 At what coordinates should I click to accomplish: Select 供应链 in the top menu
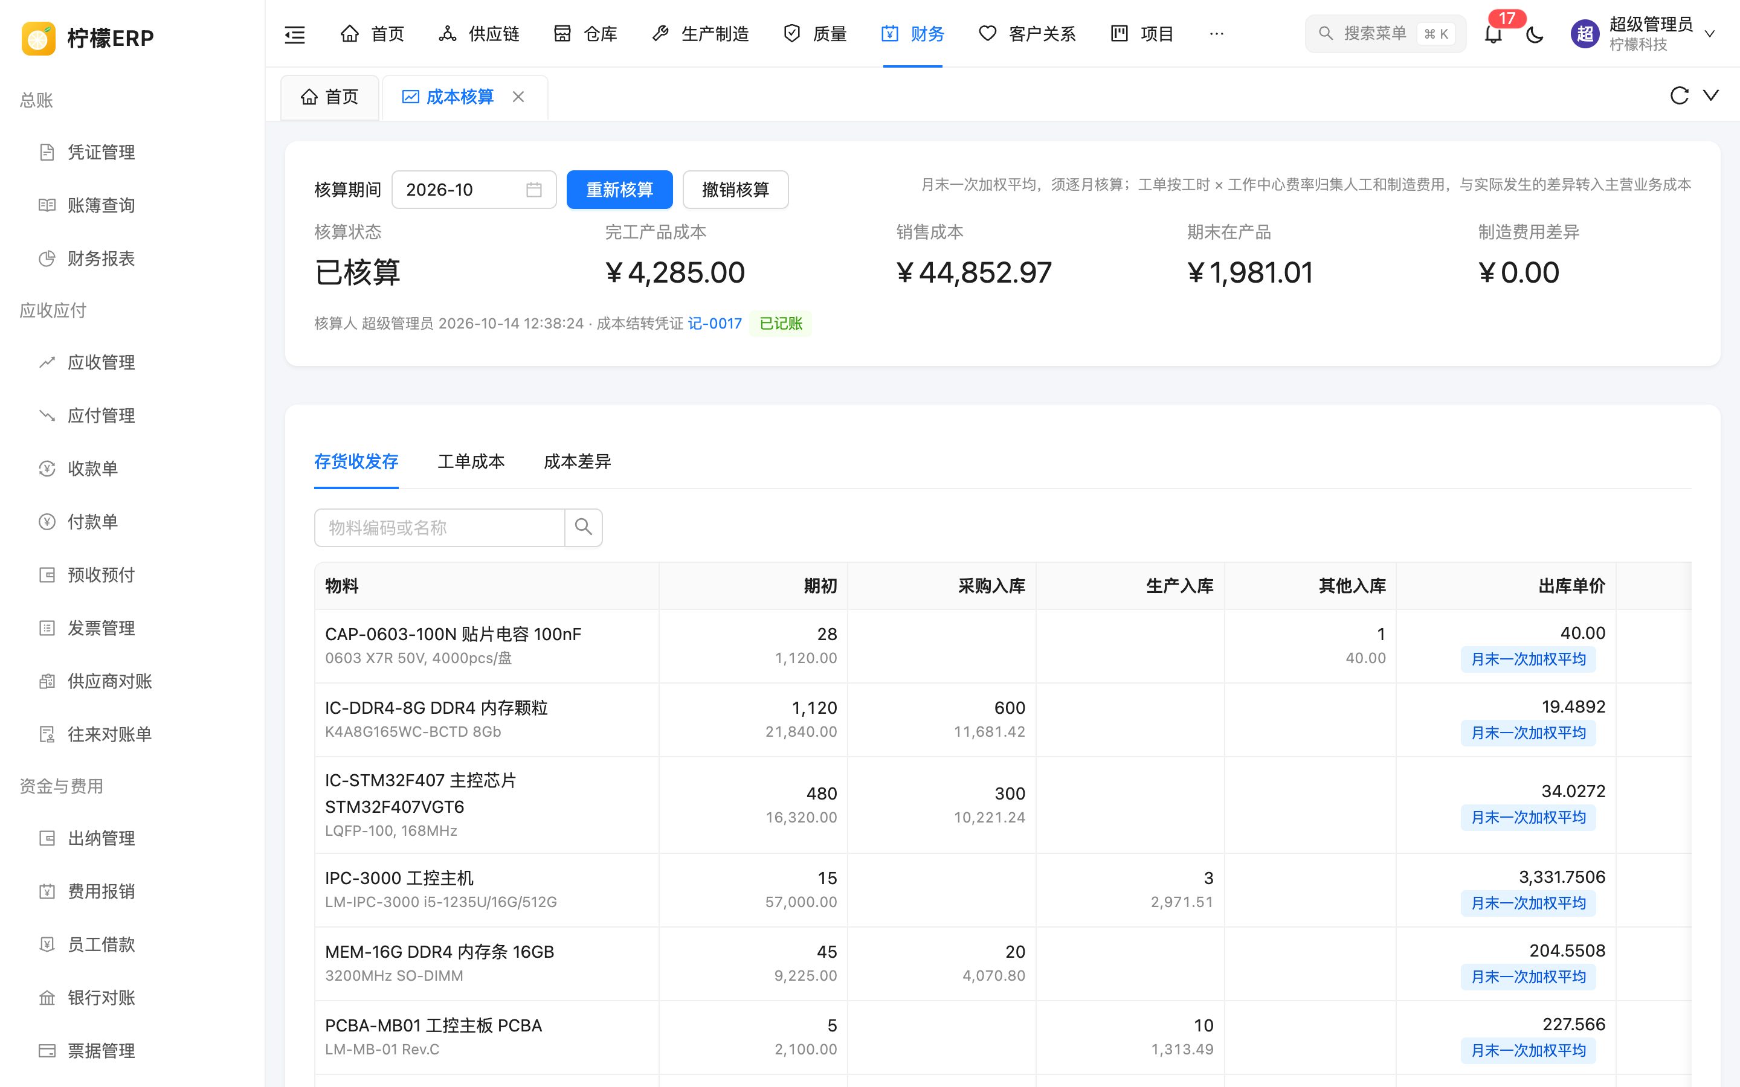click(x=479, y=34)
